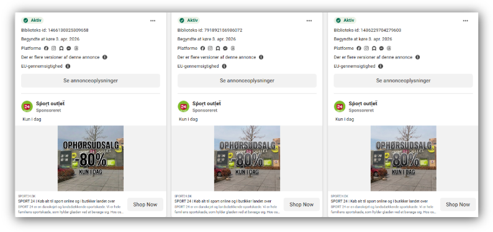Select Biblioteks-id text starting 1436
The height and width of the screenshot is (232, 493).
point(367,30)
